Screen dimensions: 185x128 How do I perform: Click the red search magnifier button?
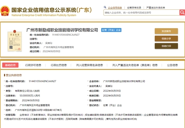point(182,13)
